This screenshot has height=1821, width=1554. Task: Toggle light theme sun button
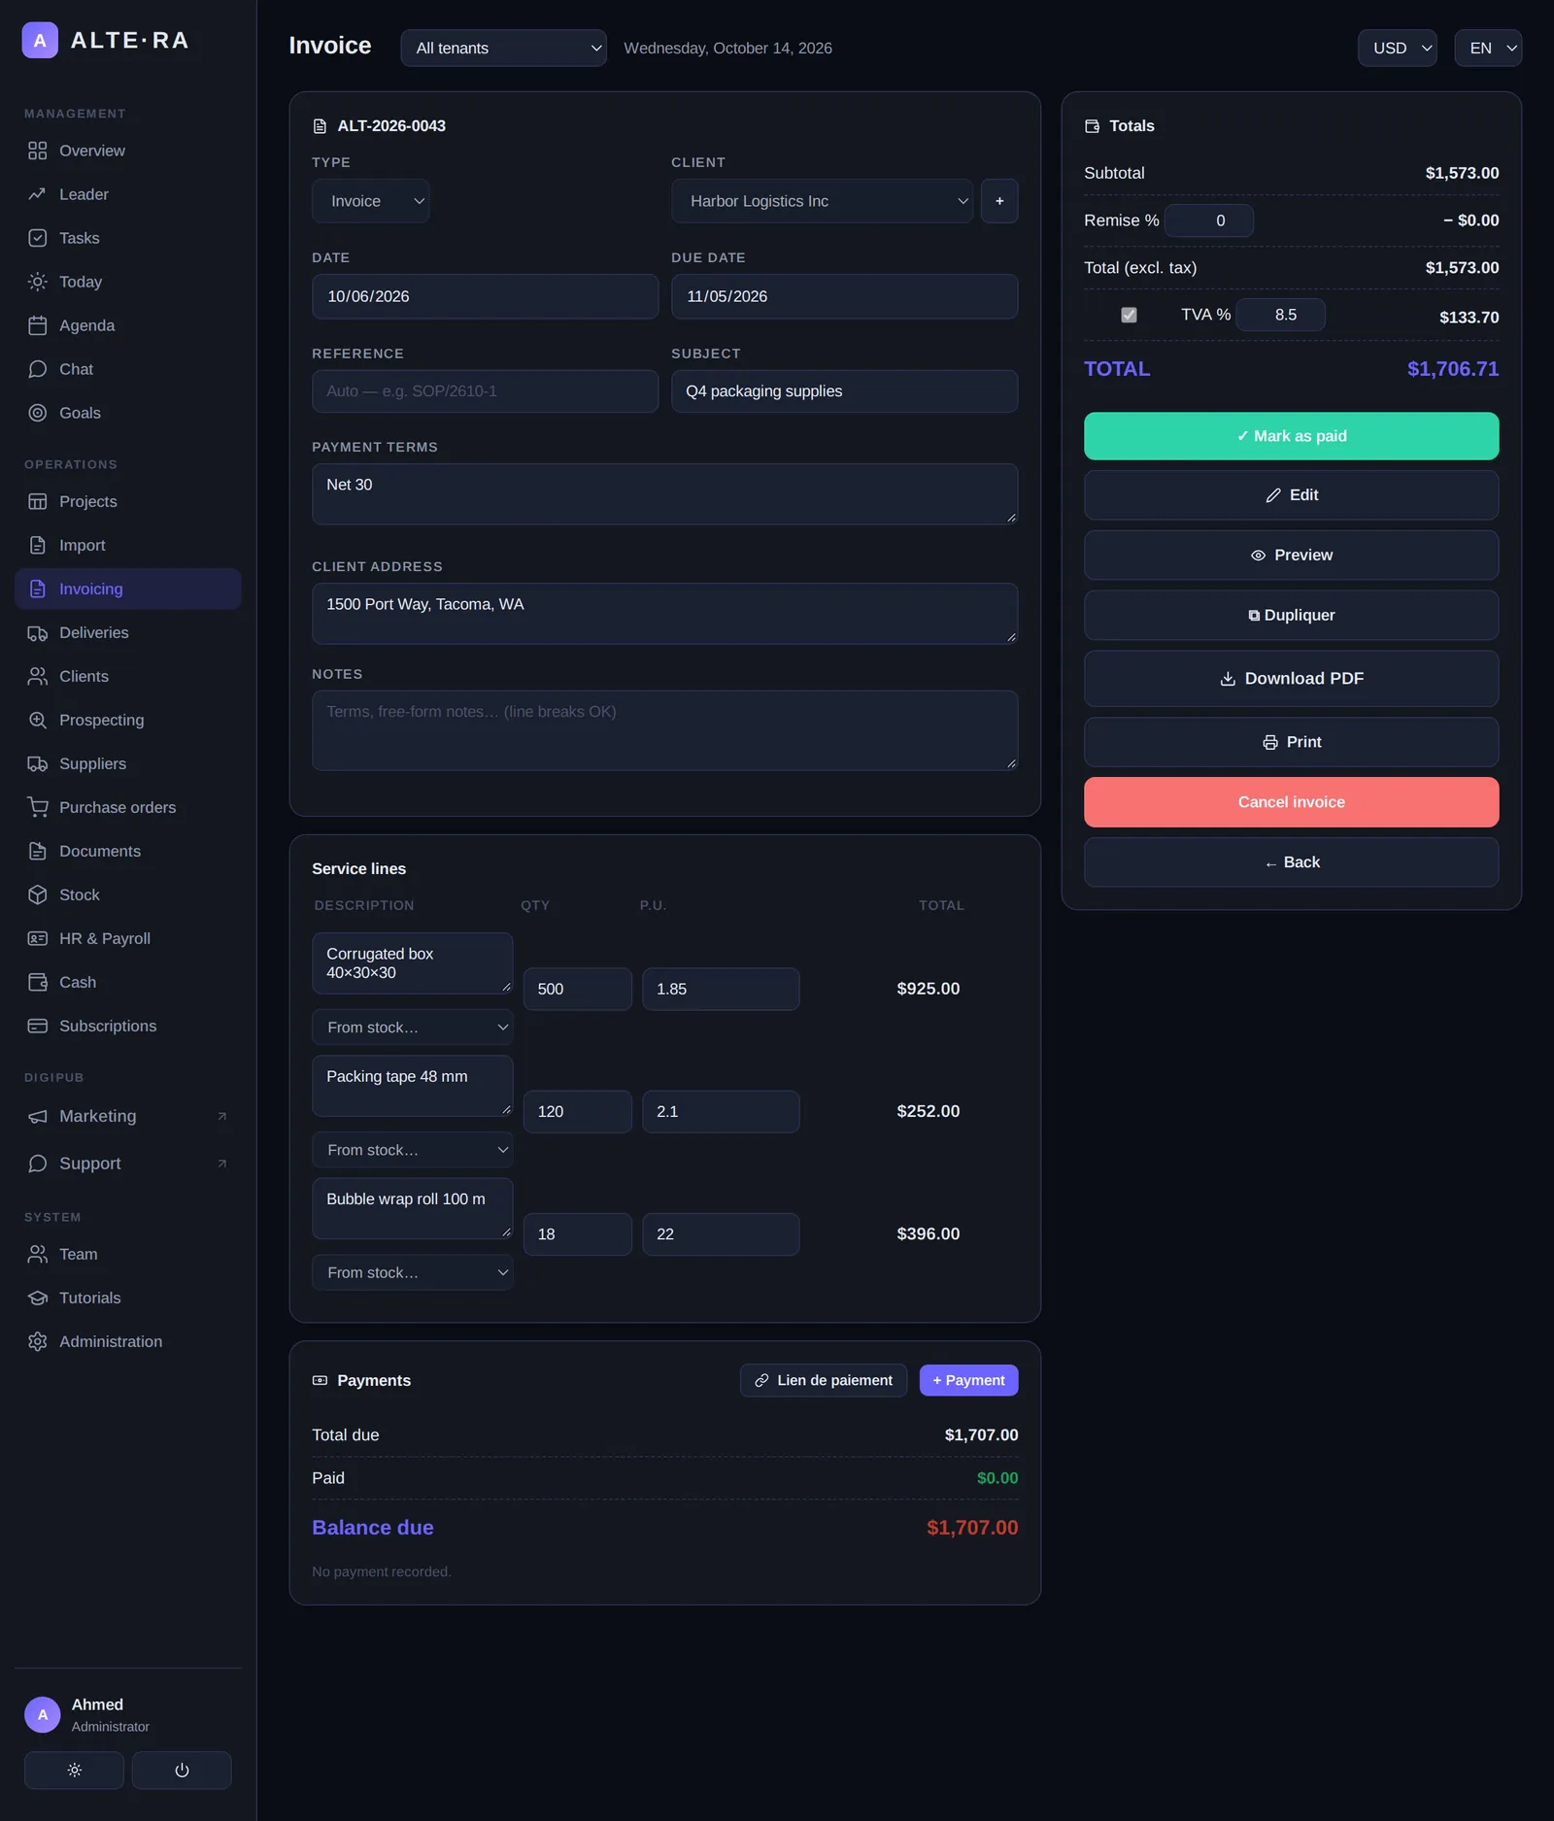click(x=74, y=1770)
